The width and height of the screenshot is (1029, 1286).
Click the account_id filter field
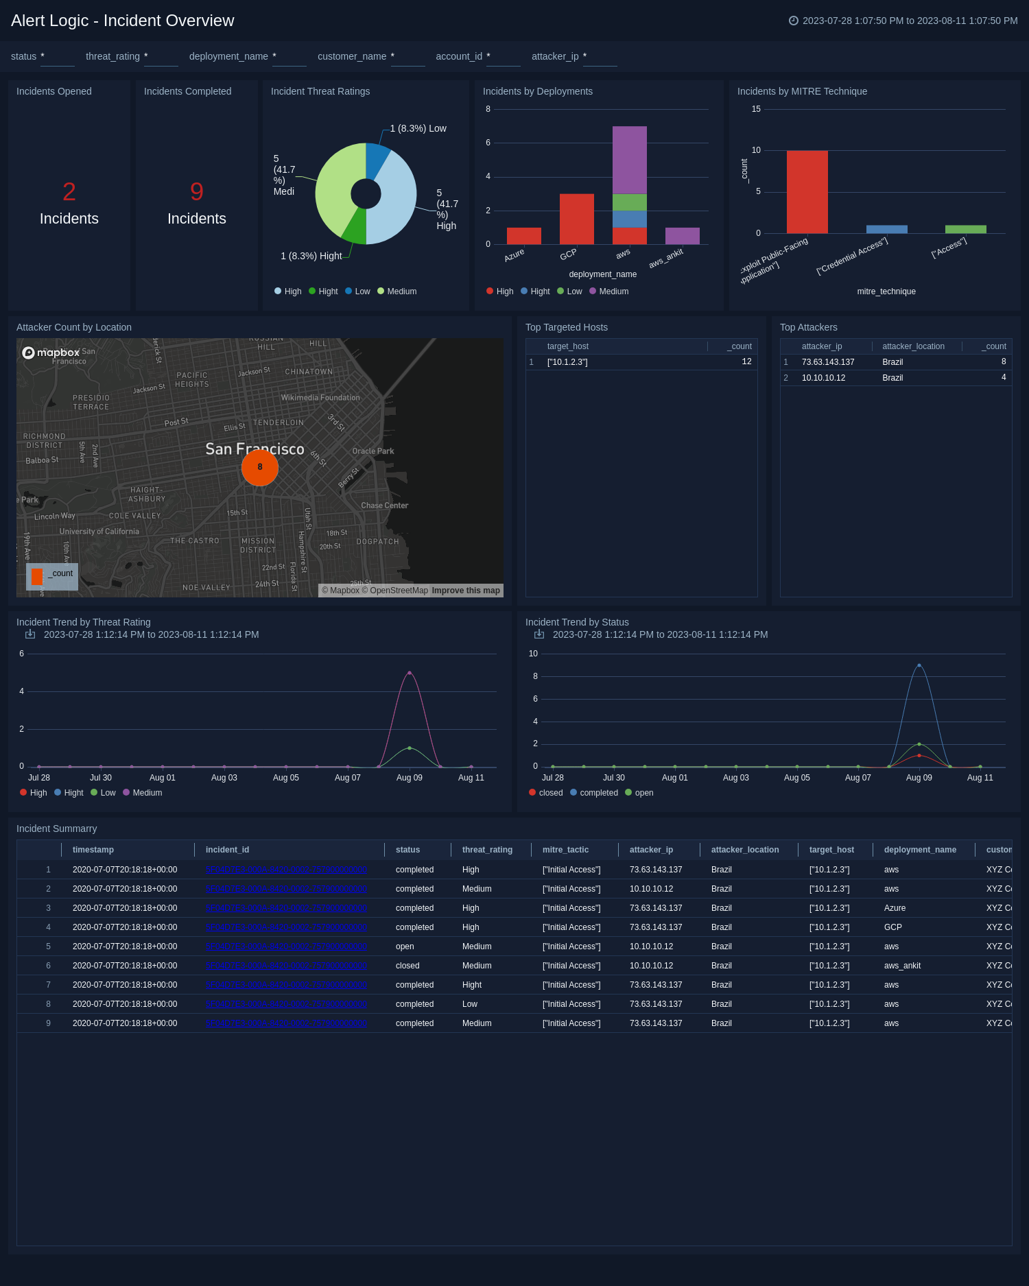[x=504, y=57]
